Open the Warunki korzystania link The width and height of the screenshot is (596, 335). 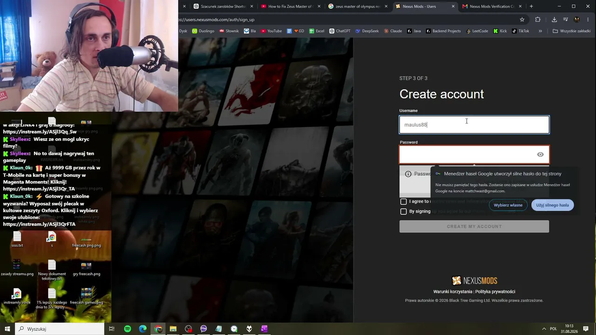(x=453, y=292)
